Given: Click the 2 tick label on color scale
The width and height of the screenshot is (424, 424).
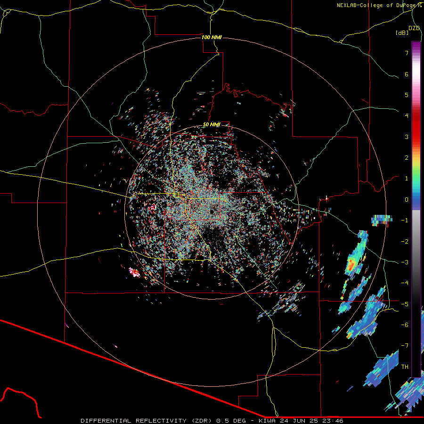Looking at the screenshot, I should click(x=407, y=158).
